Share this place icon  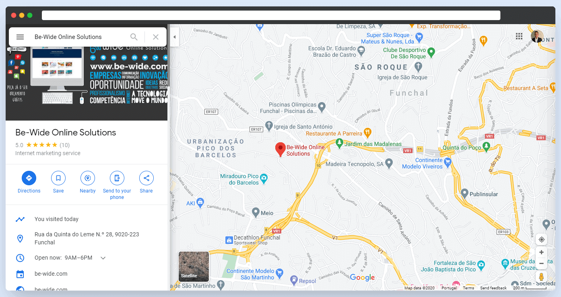coord(146,178)
